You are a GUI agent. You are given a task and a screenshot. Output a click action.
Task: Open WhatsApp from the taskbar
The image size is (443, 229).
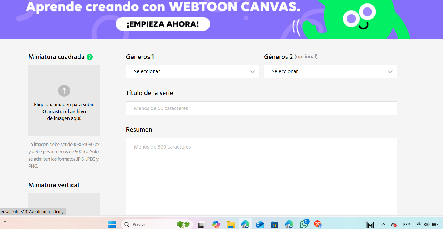[304, 224]
